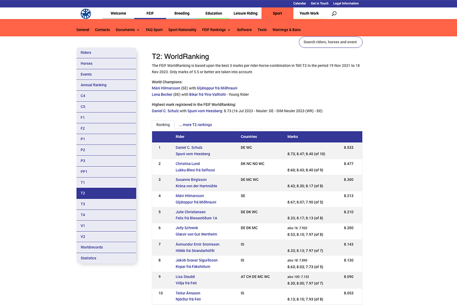Open horse Njörður frá Feti link

tap(188, 299)
